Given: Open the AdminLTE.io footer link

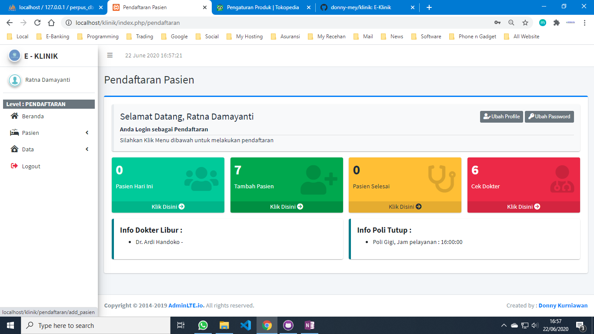Looking at the screenshot, I should [x=186, y=305].
